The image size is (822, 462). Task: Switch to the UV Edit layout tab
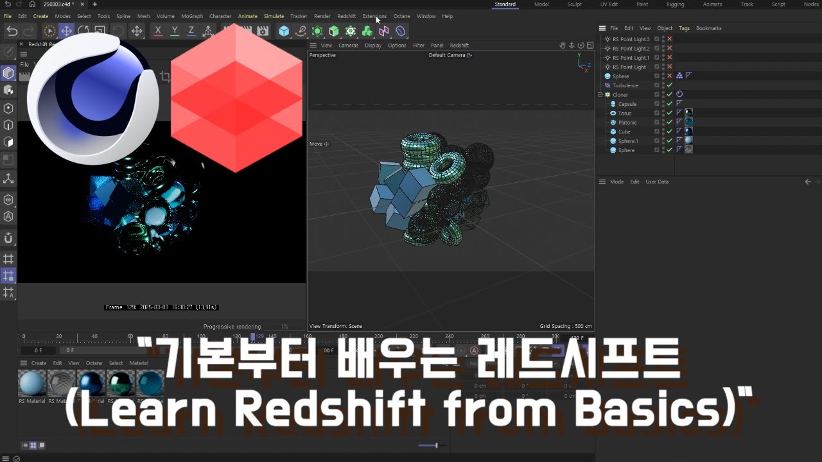tap(609, 4)
